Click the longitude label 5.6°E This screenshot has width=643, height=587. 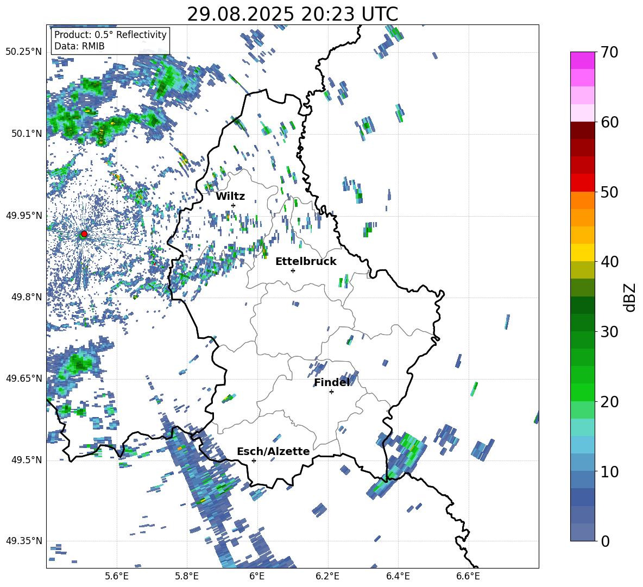pyautogui.click(x=117, y=576)
